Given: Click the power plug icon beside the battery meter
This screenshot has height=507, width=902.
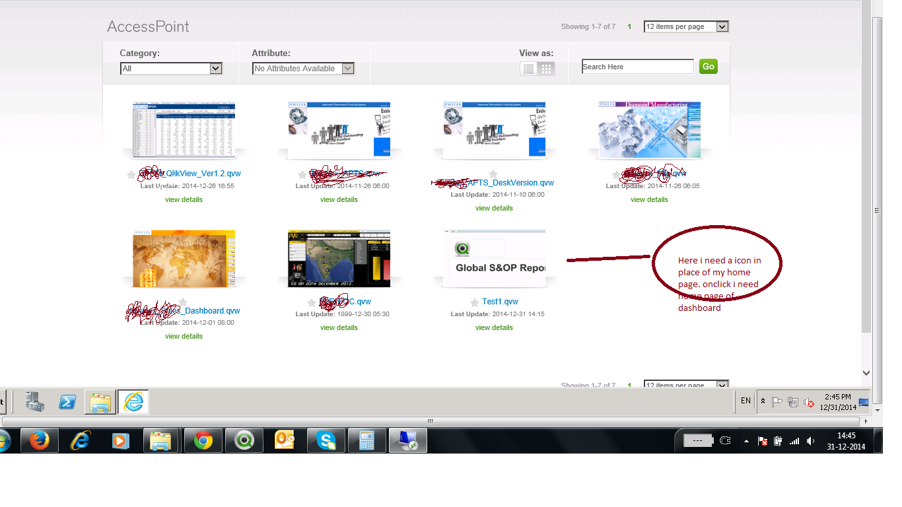Looking at the screenshot, I should coord(725,440).
